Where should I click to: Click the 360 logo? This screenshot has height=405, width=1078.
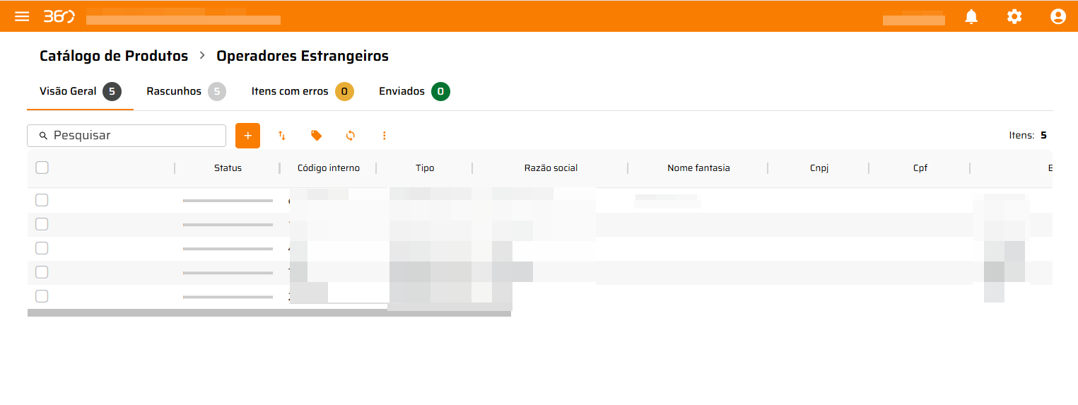(59, 16)
